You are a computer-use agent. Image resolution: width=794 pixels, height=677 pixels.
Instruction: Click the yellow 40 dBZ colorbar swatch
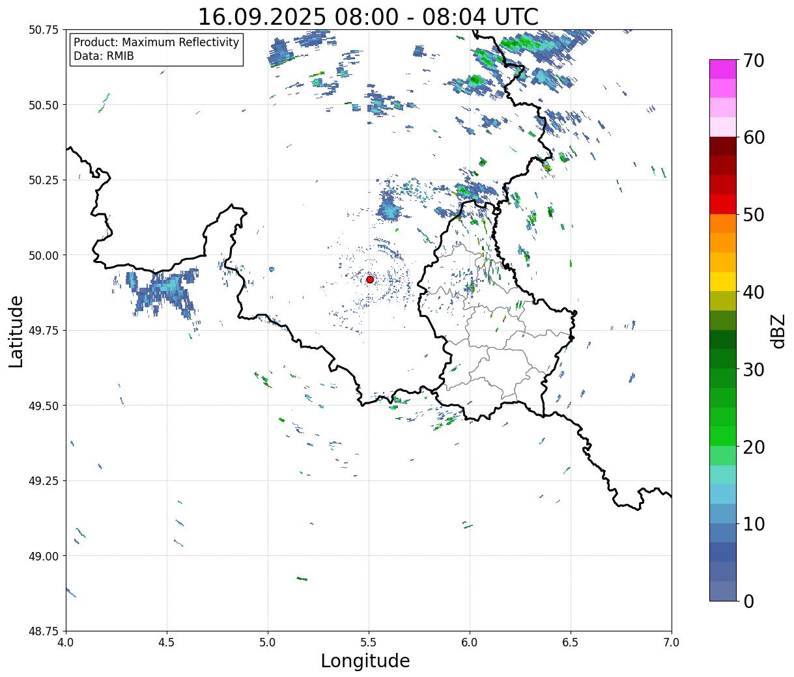coord(723,281)
